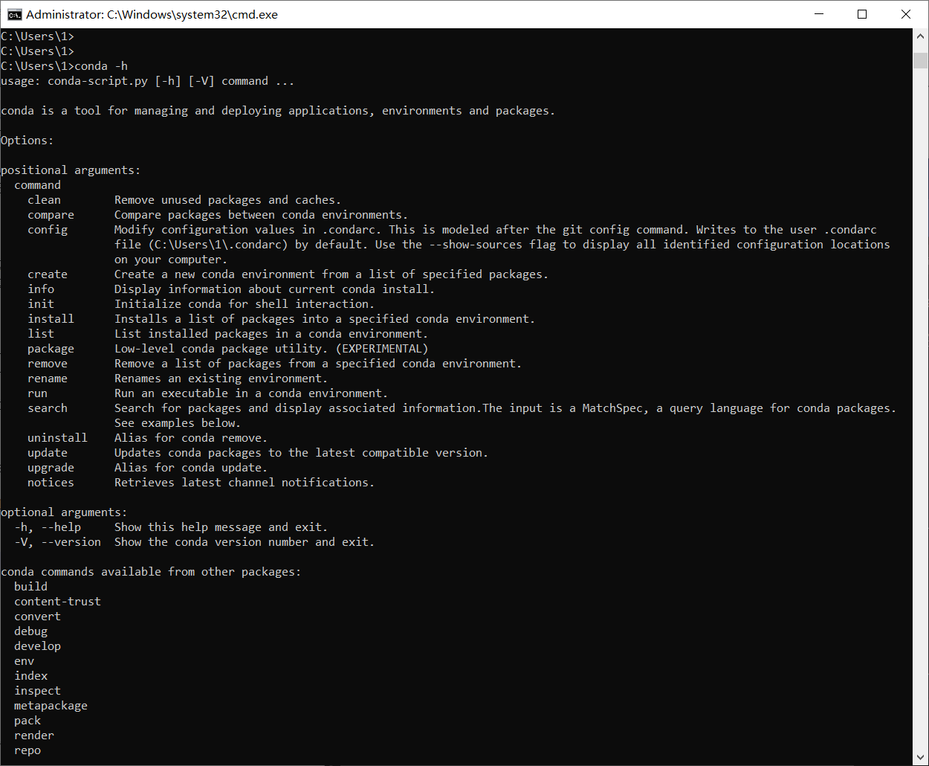The image size is (929, 766).
Task: Click the 'build' package command
Action: (31, 587)
